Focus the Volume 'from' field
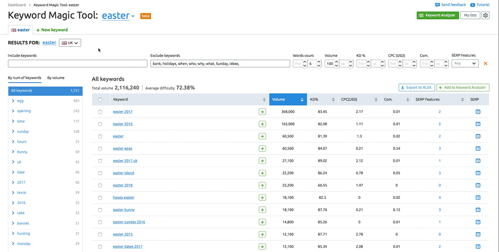The width and height of the screenshot is (499, 252). [329, 64]
